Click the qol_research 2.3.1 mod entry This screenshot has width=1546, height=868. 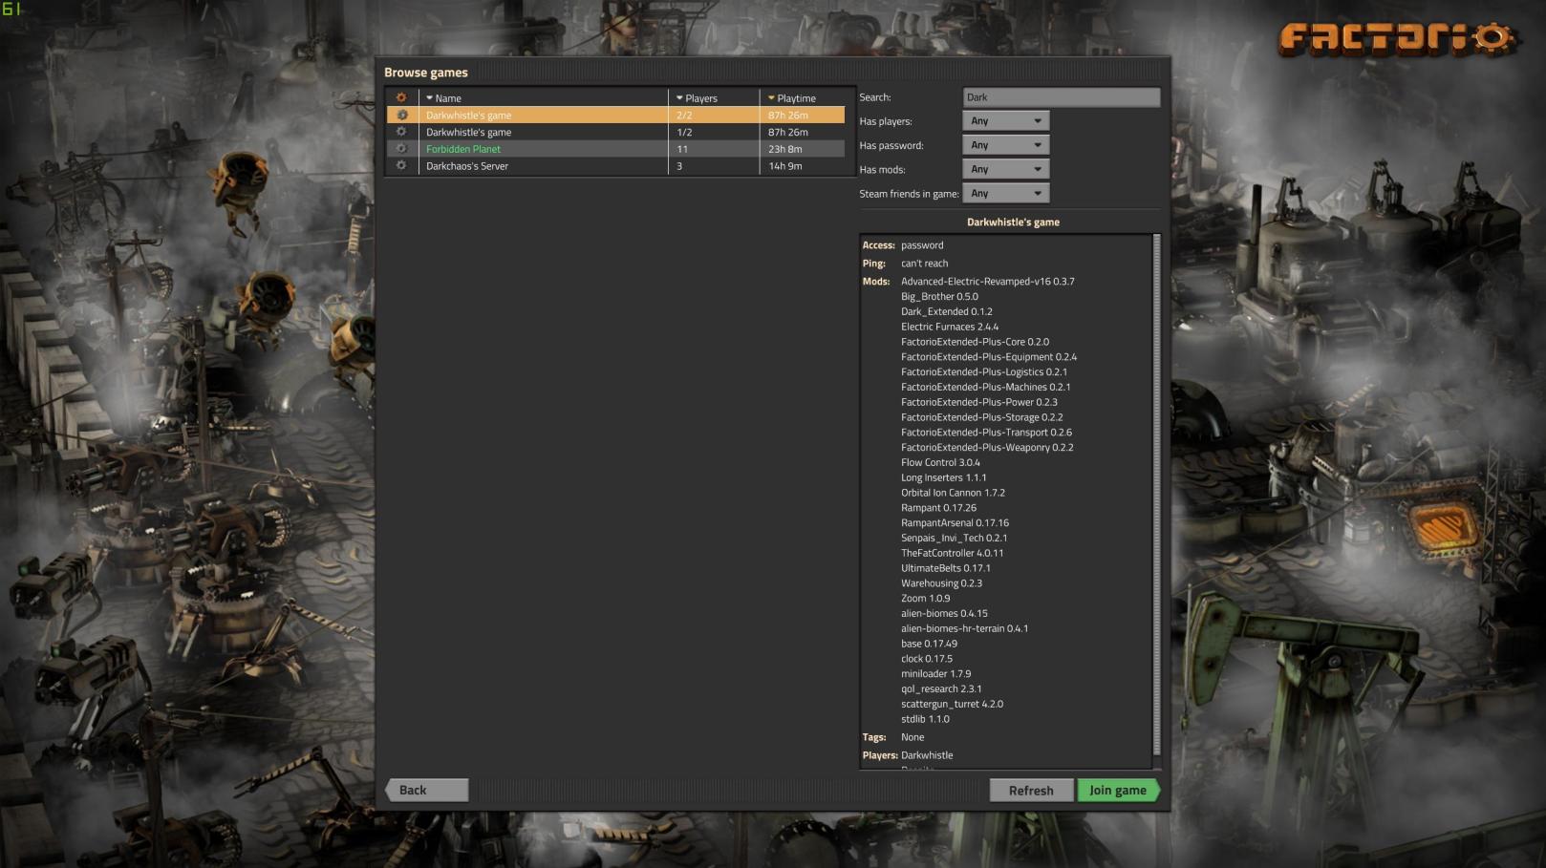pos(941,689)
